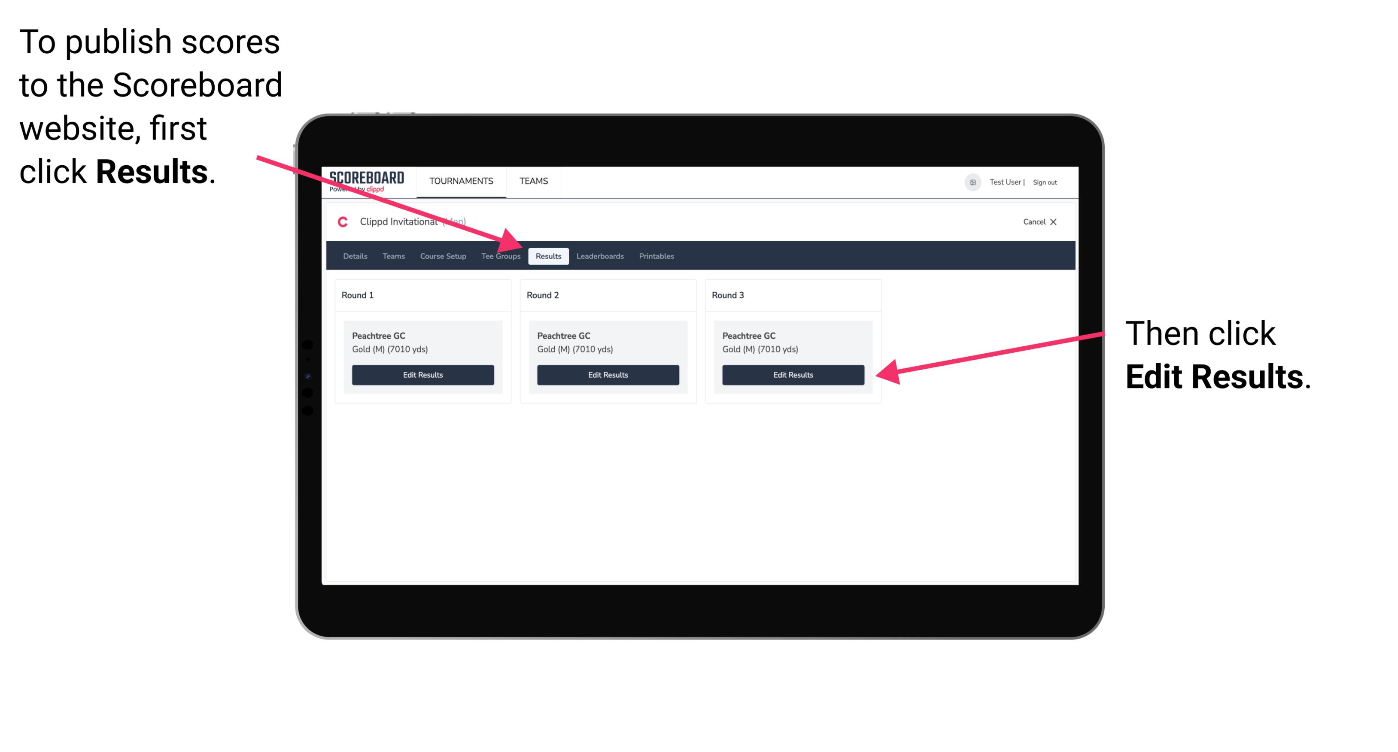Open the Details tab
This screenshot has height=752, width=1398.
coord(355,257)
